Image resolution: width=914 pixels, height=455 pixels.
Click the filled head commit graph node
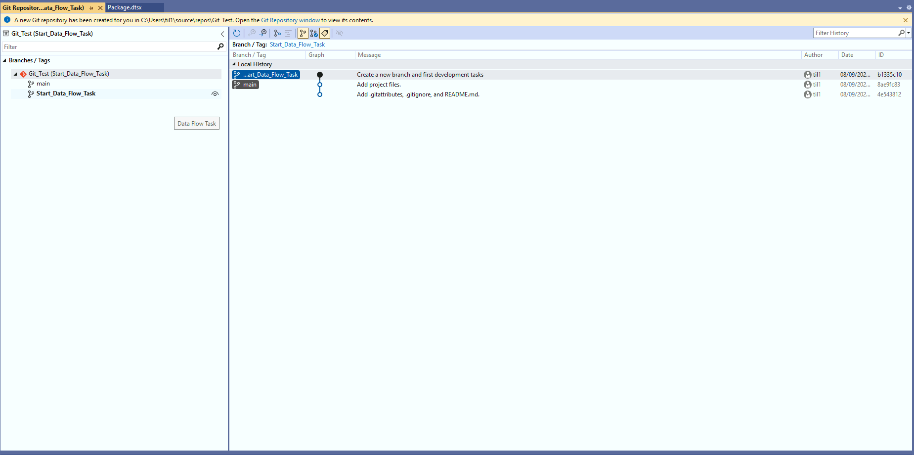(x=320, y=75)
